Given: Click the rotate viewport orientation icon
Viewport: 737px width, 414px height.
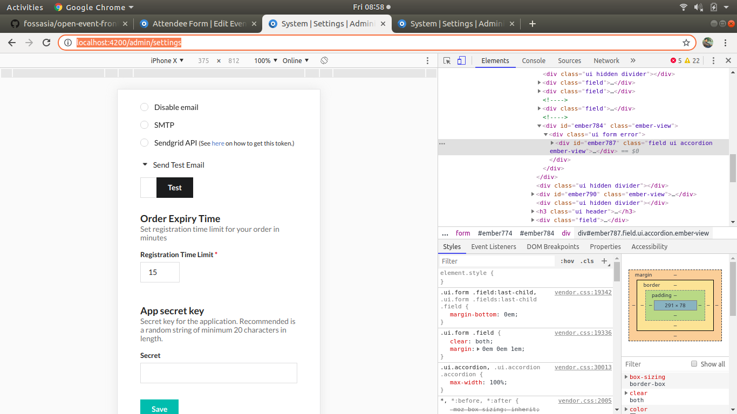Looking at the screenshot, I should pos(323,60).
